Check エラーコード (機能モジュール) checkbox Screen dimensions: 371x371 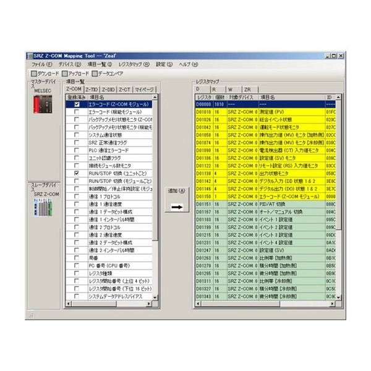77,112
